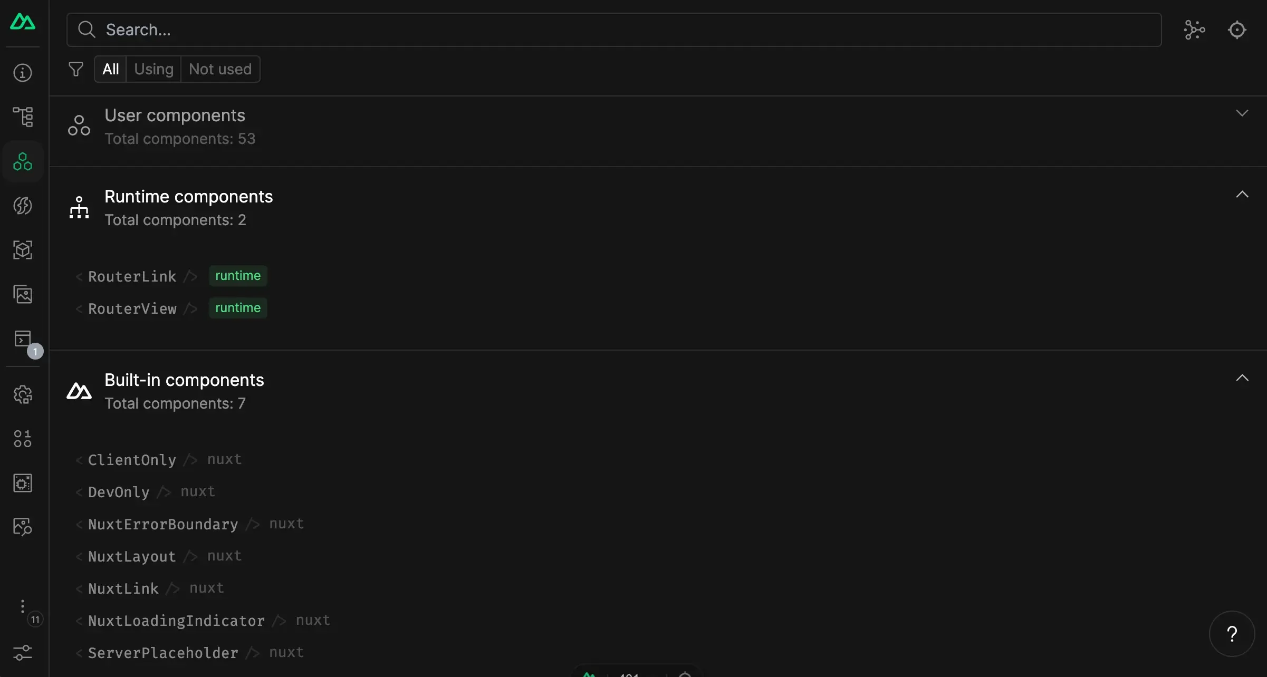Open the settings sliders icon in sidebar

(23, 653)
